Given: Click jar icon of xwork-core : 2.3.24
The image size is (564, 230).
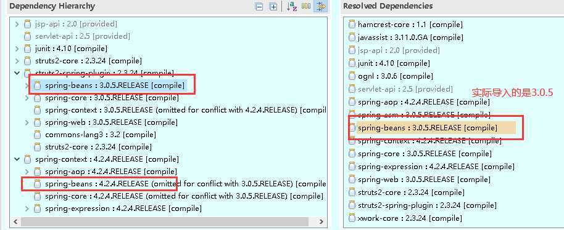Looking at the screenshot, I should point(352,218).
